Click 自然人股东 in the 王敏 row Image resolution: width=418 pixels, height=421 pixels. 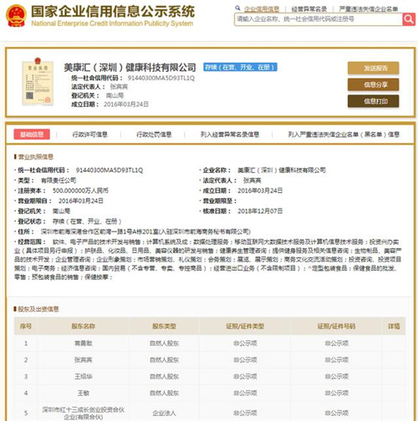point(164,393)
